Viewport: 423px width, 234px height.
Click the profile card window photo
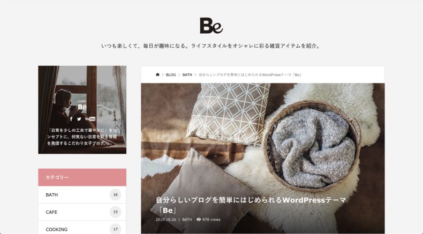[x=82, y=110]
